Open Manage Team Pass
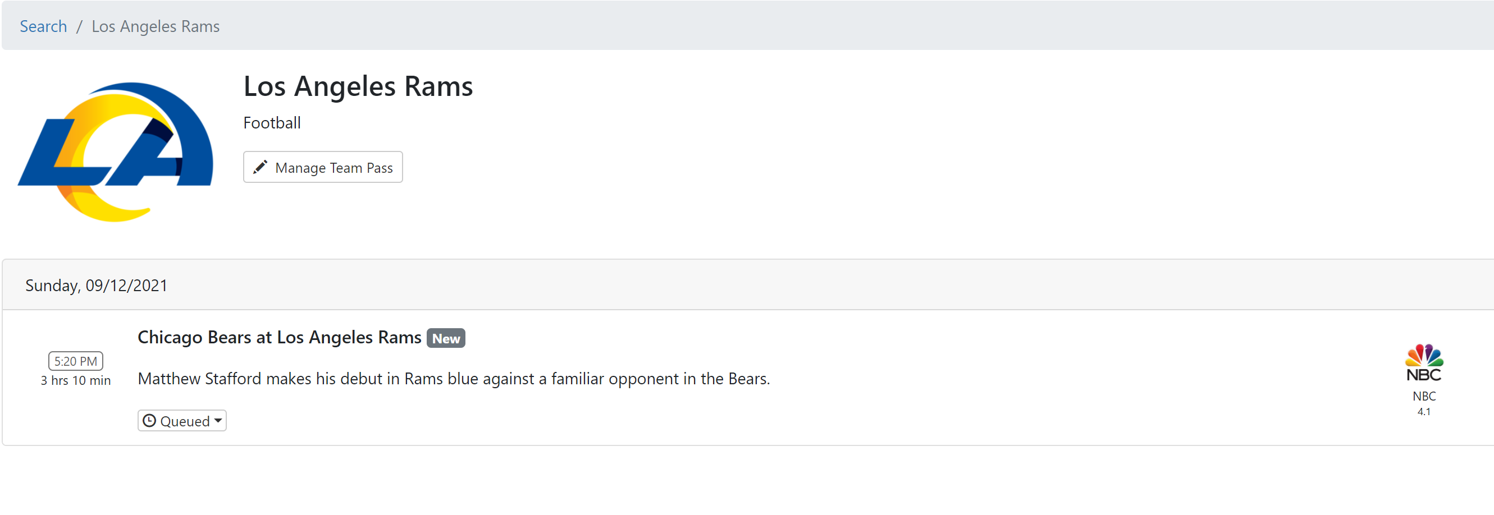 pyautogui.click(x=322, y=167)
